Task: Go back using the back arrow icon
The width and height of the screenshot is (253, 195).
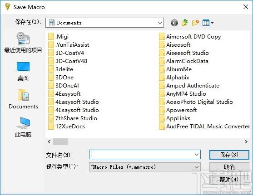Action: coord(174,23)
